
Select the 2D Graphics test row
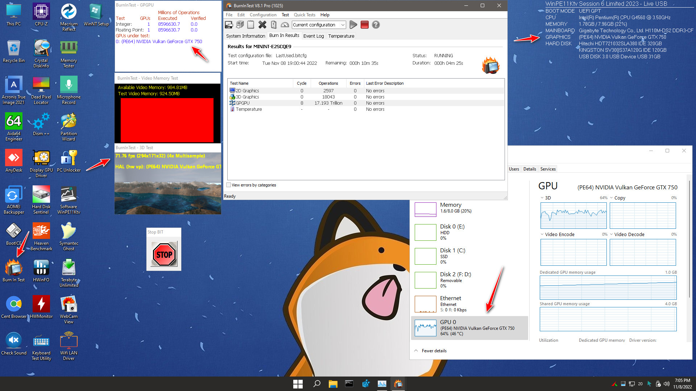click(366, 91)
